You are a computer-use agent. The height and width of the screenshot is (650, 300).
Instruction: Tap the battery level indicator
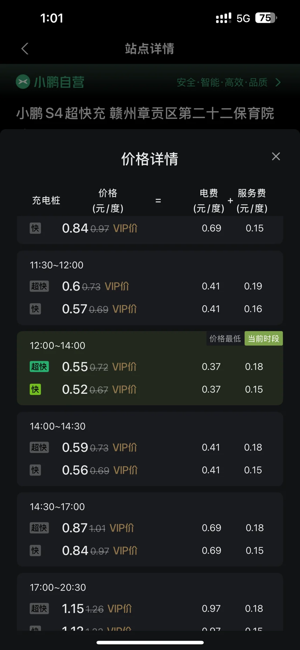(x=266, y=18)
